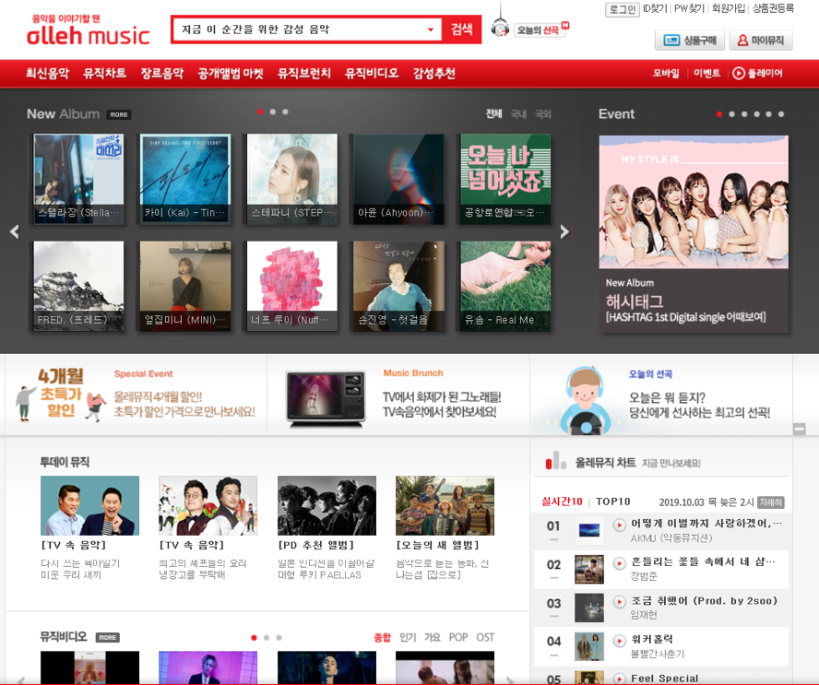
Task: Open the 스텔라장 album thumbnail
Action: [79, 179]
